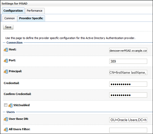Select the Provider Specific sub-tab
This screenshot has width=153, height=134.
click(x=31, y=18)
